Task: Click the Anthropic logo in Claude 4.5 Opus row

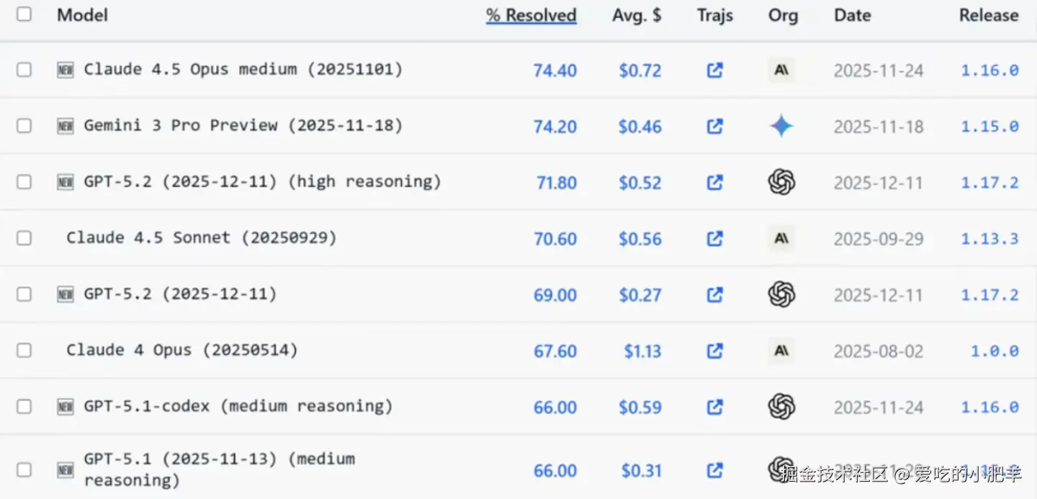Action: 781,71
